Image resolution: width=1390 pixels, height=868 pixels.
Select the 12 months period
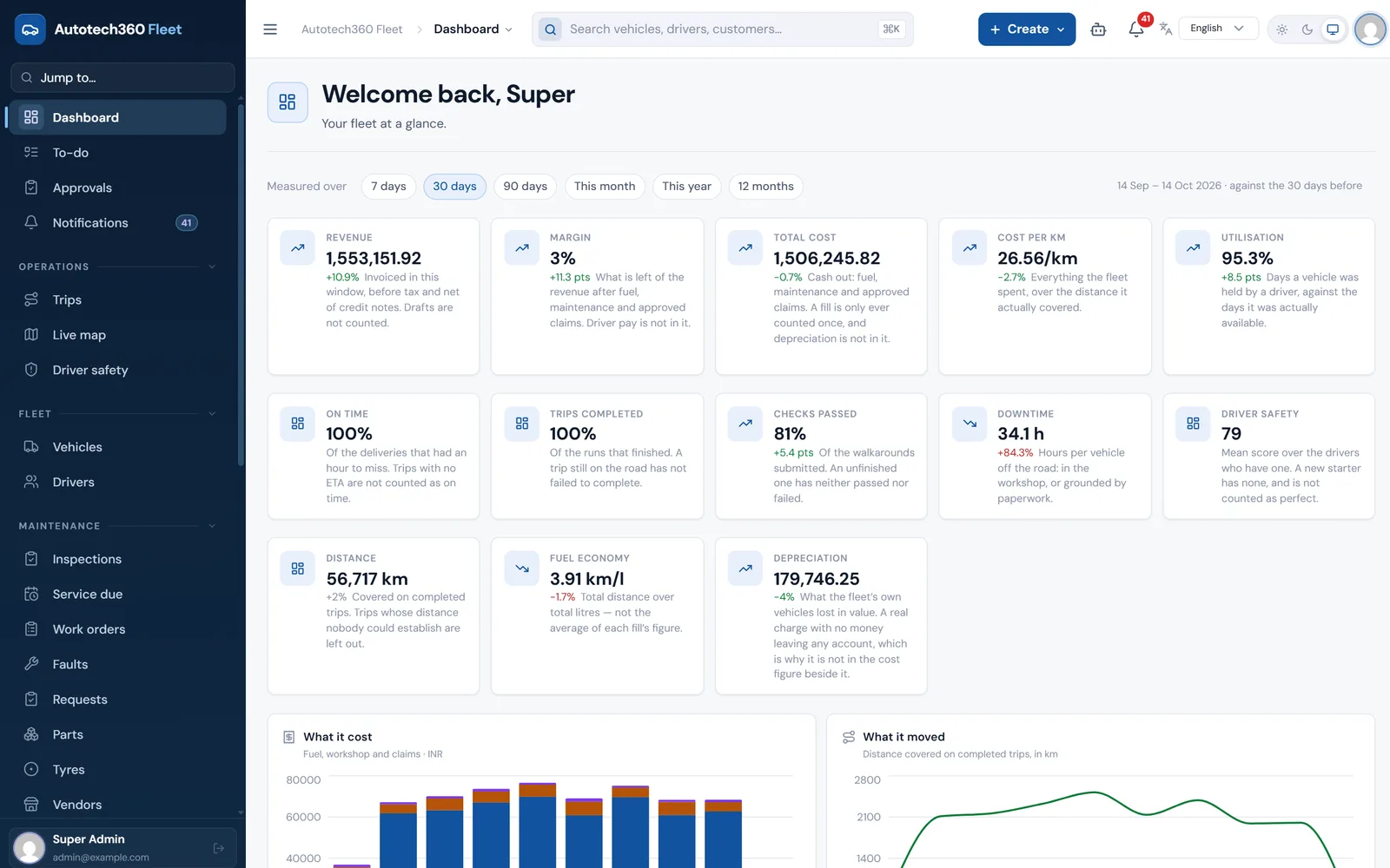(x=766, y=187)
